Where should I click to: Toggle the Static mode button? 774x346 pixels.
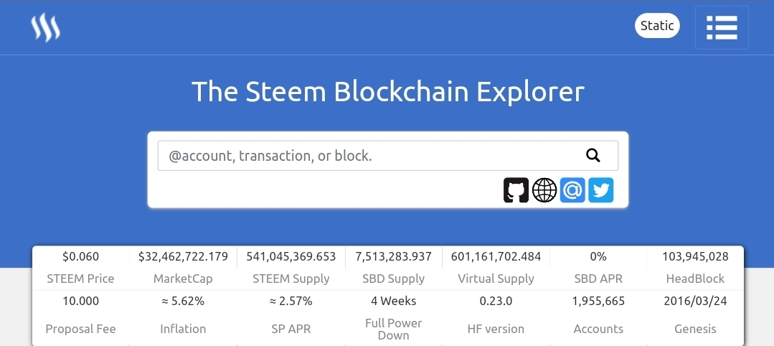pos(657,26)
